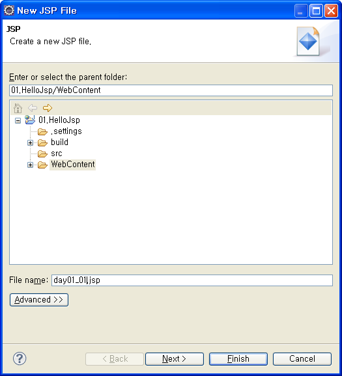Click the back arrow navigation icon
Screen dimensions: 342x376
point(33,108)
